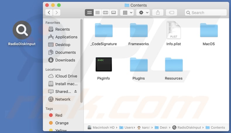Click the _CodeSignature name label
This screenshot has width=231, height=133.
point(104,44)
